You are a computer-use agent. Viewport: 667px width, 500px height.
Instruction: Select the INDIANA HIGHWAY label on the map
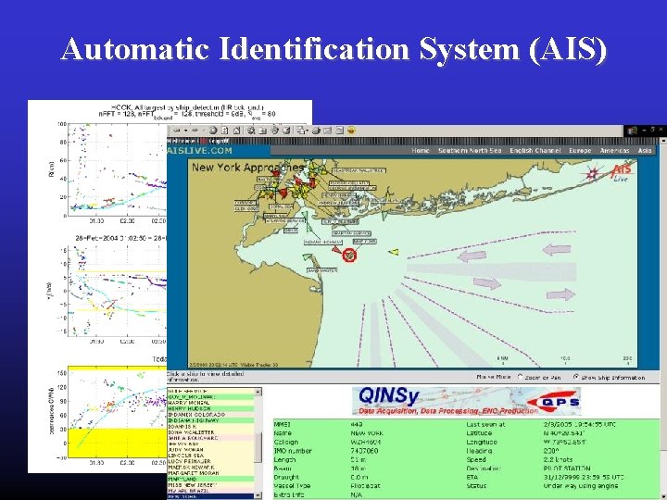click(x=323, y=242)
